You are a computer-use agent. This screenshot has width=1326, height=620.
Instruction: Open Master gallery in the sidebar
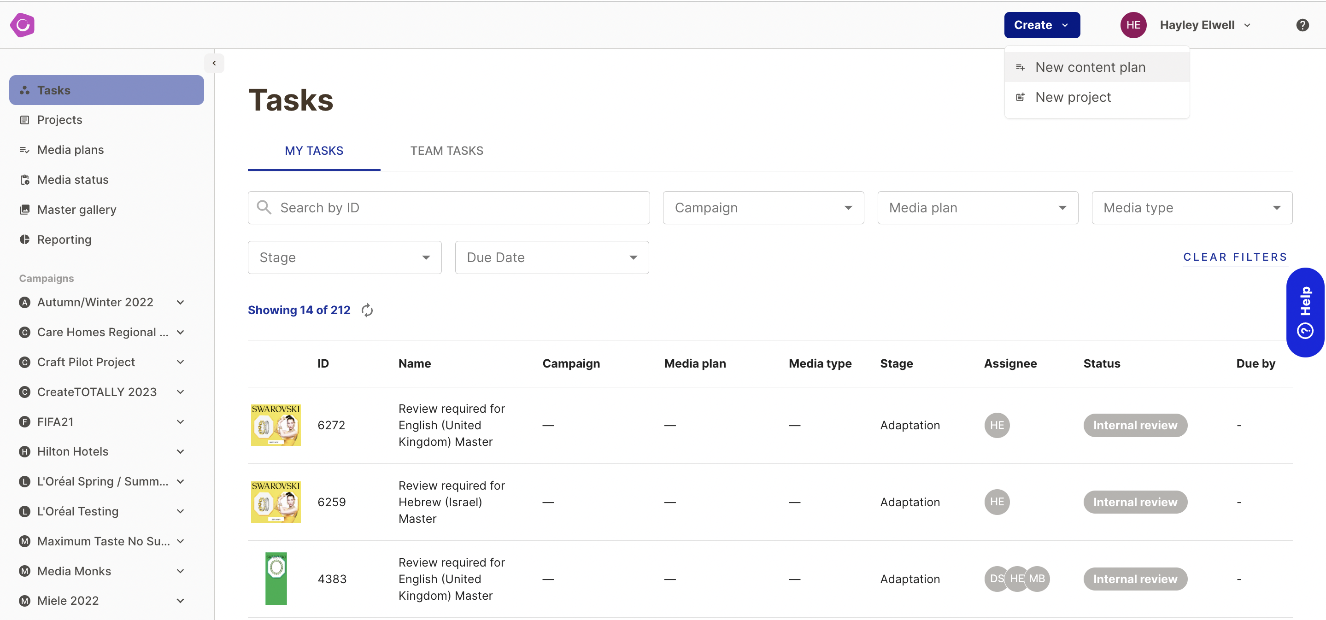pos(76,210)
